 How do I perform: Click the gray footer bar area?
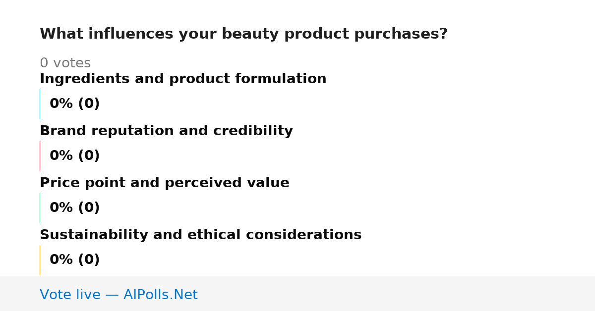[297, 294]
